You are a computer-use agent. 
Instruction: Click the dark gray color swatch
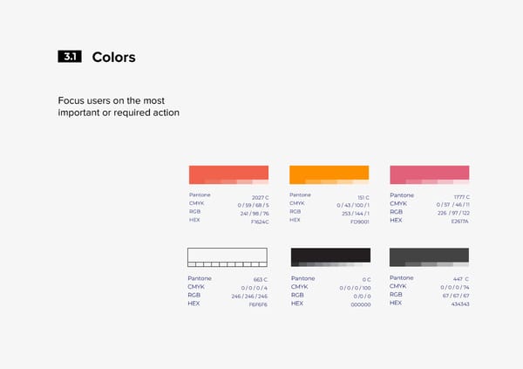tap(429, 255)
